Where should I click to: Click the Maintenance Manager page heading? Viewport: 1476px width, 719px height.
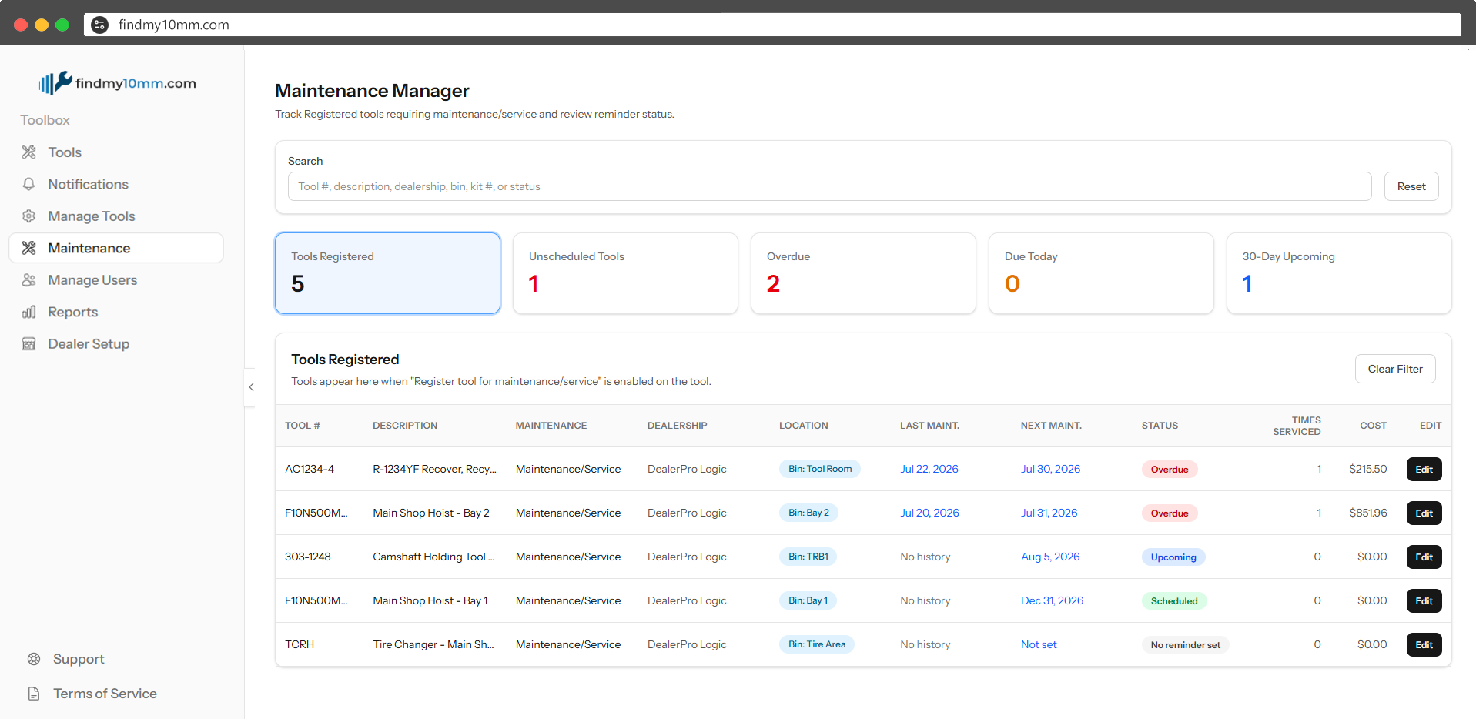tap(372, 91)
